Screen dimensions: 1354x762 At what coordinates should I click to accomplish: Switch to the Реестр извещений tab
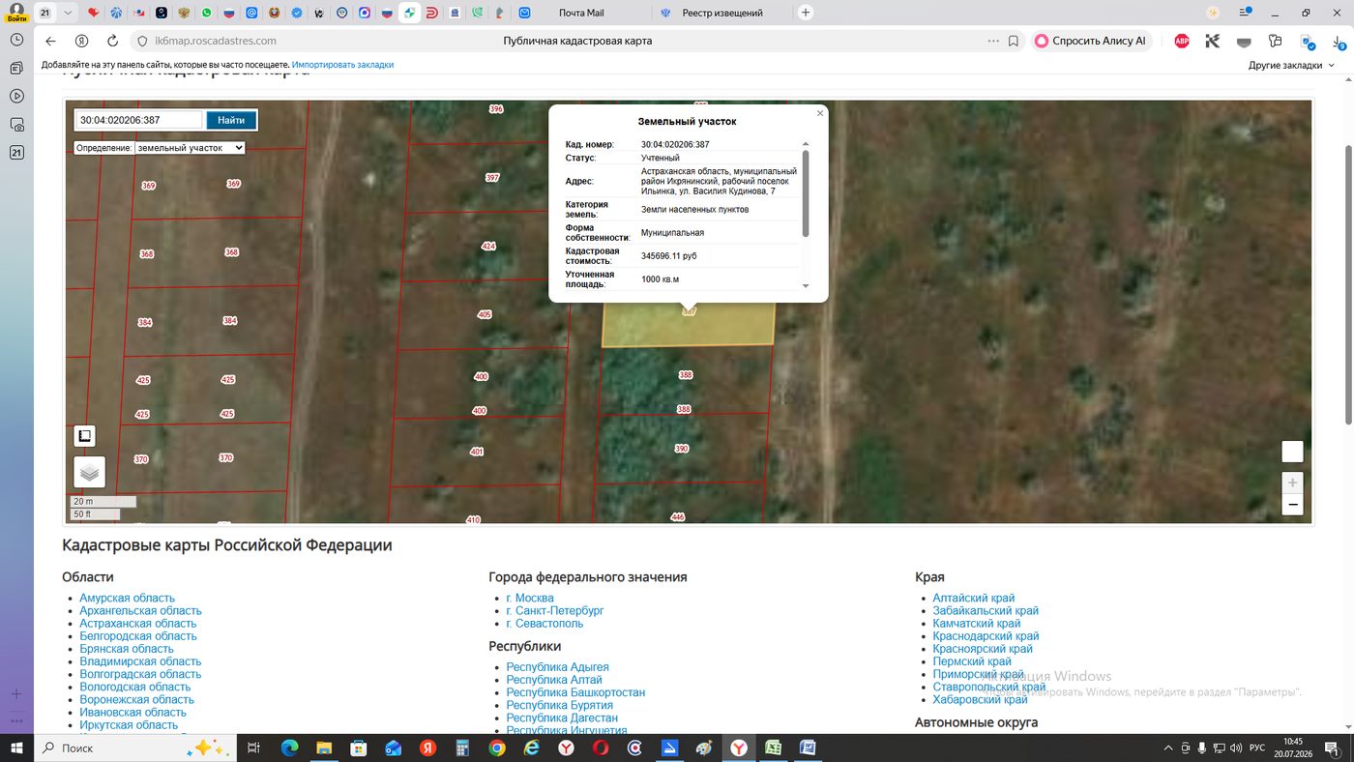click(x=722, y=13)
